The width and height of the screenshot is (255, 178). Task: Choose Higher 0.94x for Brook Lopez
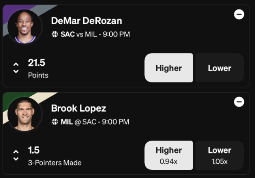169,155
